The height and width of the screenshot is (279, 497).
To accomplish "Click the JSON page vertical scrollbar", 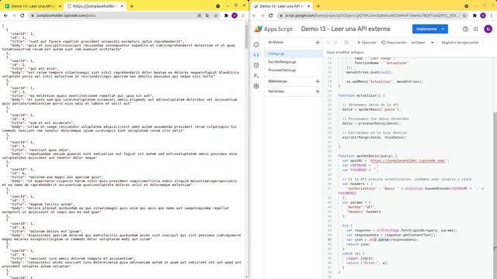I will pos(247,36).
